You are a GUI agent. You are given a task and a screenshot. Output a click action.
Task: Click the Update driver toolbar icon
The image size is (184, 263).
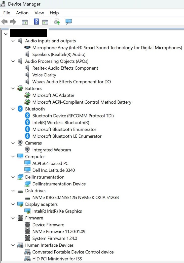point(57,22)
